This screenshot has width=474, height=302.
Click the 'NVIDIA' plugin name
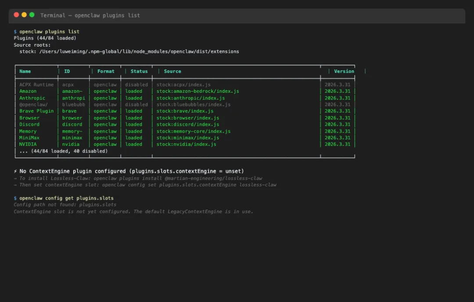click(28, 145)
